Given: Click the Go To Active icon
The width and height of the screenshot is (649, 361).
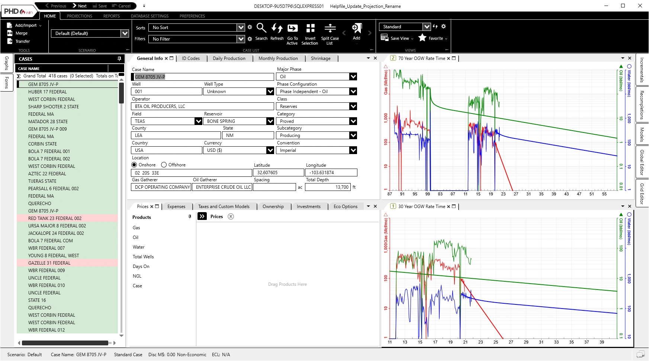Looking at the screenshot, I should [x=292, y=28].
